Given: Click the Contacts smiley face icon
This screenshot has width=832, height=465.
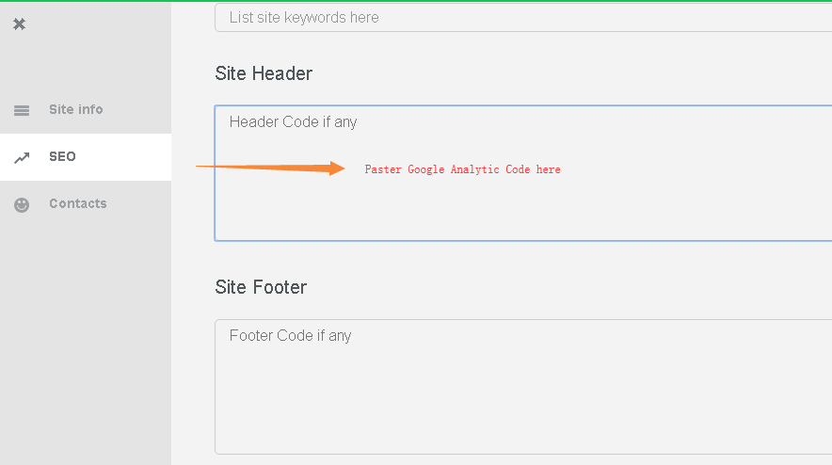Looking at the screenshot, I should (x=22, y=204).
